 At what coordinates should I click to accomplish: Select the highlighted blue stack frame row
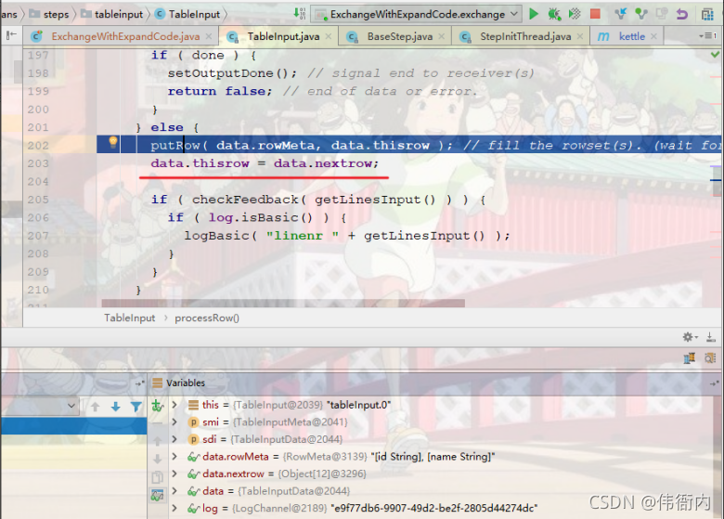tap(74, 426)
